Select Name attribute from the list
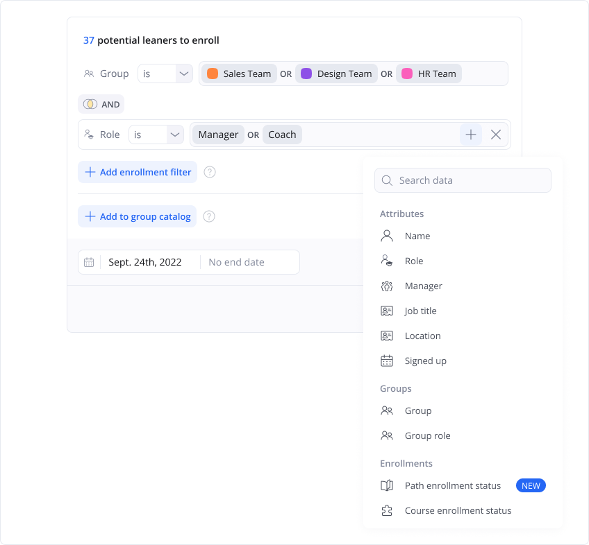The width and height of the screenshot is (589, 545). (x=417, y=236)
